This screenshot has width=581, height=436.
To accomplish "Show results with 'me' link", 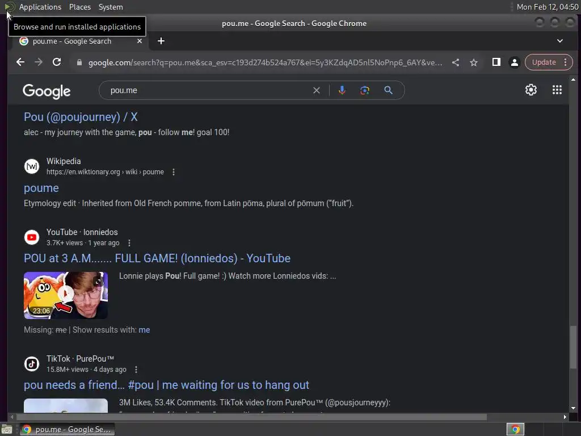I will pos(144,330).
